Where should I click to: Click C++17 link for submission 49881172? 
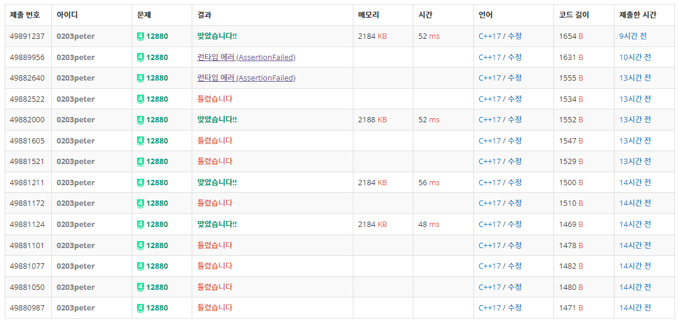click(489, 203)
